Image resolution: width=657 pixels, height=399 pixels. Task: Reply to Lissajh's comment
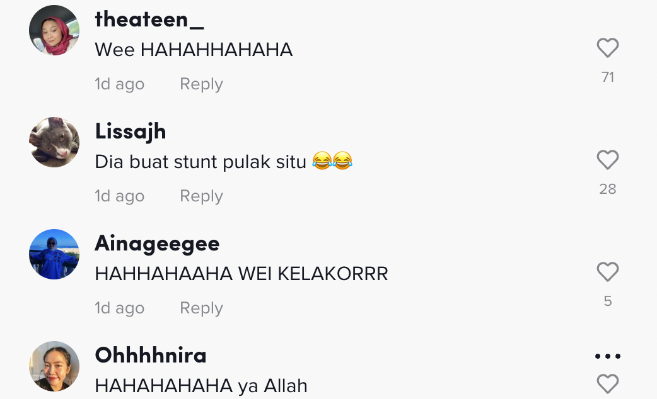coord(202,196)
